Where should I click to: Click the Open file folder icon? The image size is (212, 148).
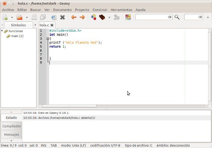pos(20,17)
